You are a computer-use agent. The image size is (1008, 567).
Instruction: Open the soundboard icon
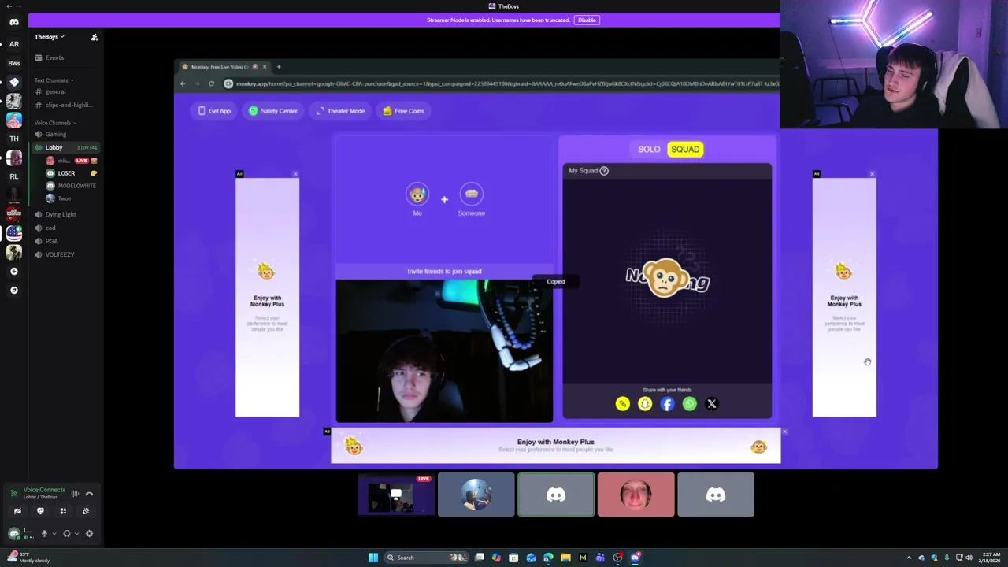(x=86, y=511)
